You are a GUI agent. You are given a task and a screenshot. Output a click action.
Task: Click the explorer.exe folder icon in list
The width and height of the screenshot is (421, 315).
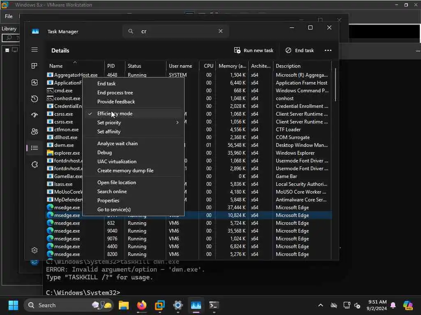pyautogui.click(x=50, y=153)
